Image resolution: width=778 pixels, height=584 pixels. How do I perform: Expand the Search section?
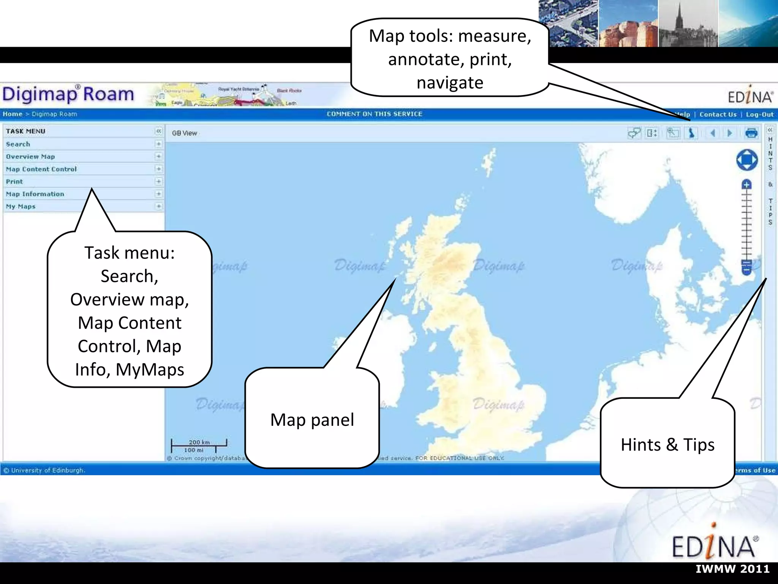click(159, 144)
